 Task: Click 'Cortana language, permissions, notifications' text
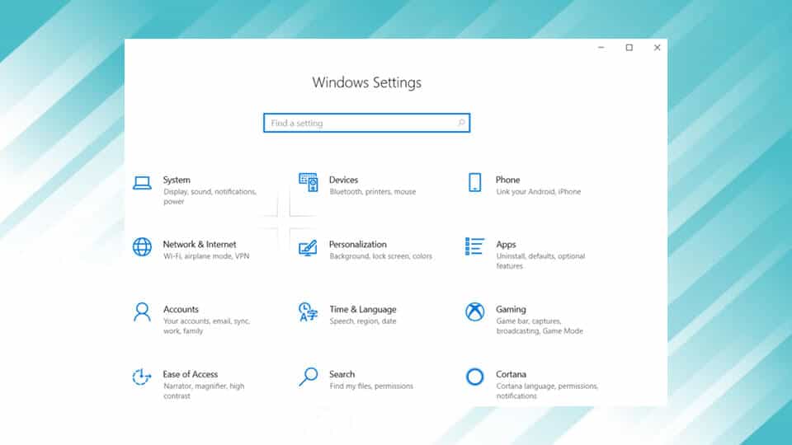point(547,391)
